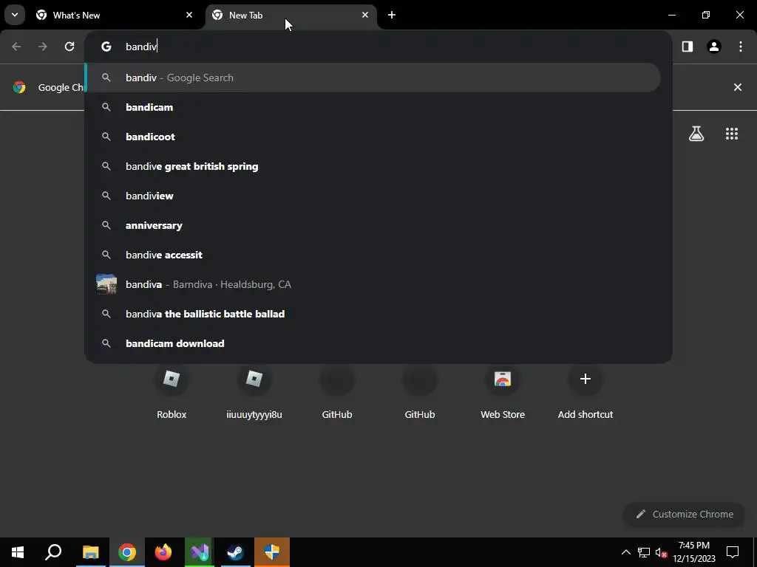Close the New Tab tab
Screen dimensions: 757x567
click(365, 15)
